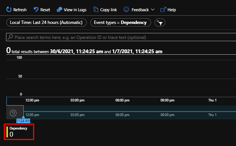236x146 pixels.
Task: Expand the Feedback dropdown chevron
Action: (x=153, y=10)
